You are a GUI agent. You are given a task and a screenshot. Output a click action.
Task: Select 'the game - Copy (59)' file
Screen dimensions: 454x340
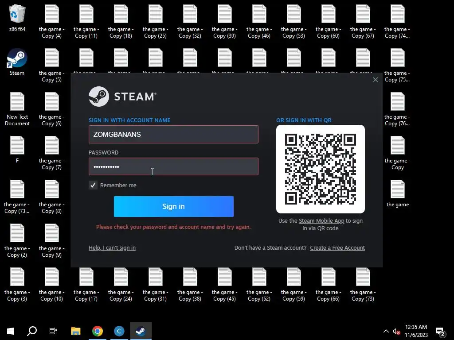[294, 285]
